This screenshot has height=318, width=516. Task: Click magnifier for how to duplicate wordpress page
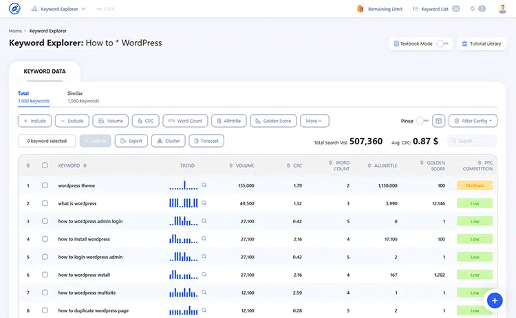[x=204, y=310]
